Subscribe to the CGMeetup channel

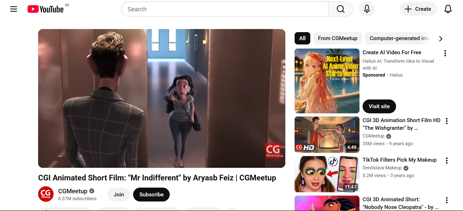(151, 195)
